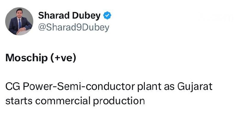This screenshot has width=244, height=114.
Task: Select the bold Moschip (+ve) heading
Action: pos(41,58)
